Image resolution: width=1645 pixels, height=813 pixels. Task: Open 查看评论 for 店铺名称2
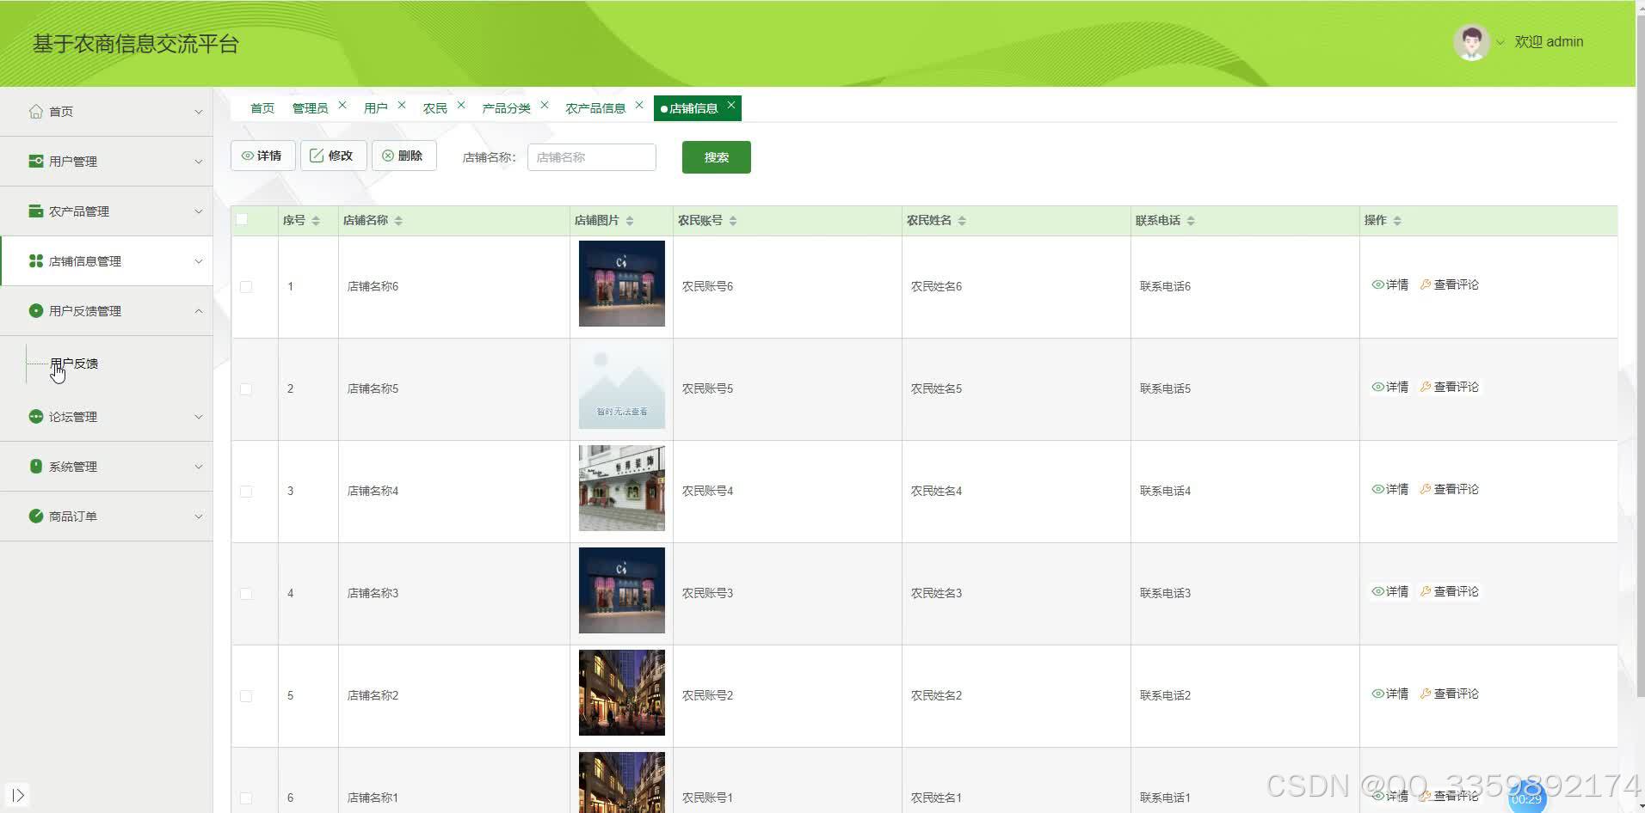(1450, 694)
